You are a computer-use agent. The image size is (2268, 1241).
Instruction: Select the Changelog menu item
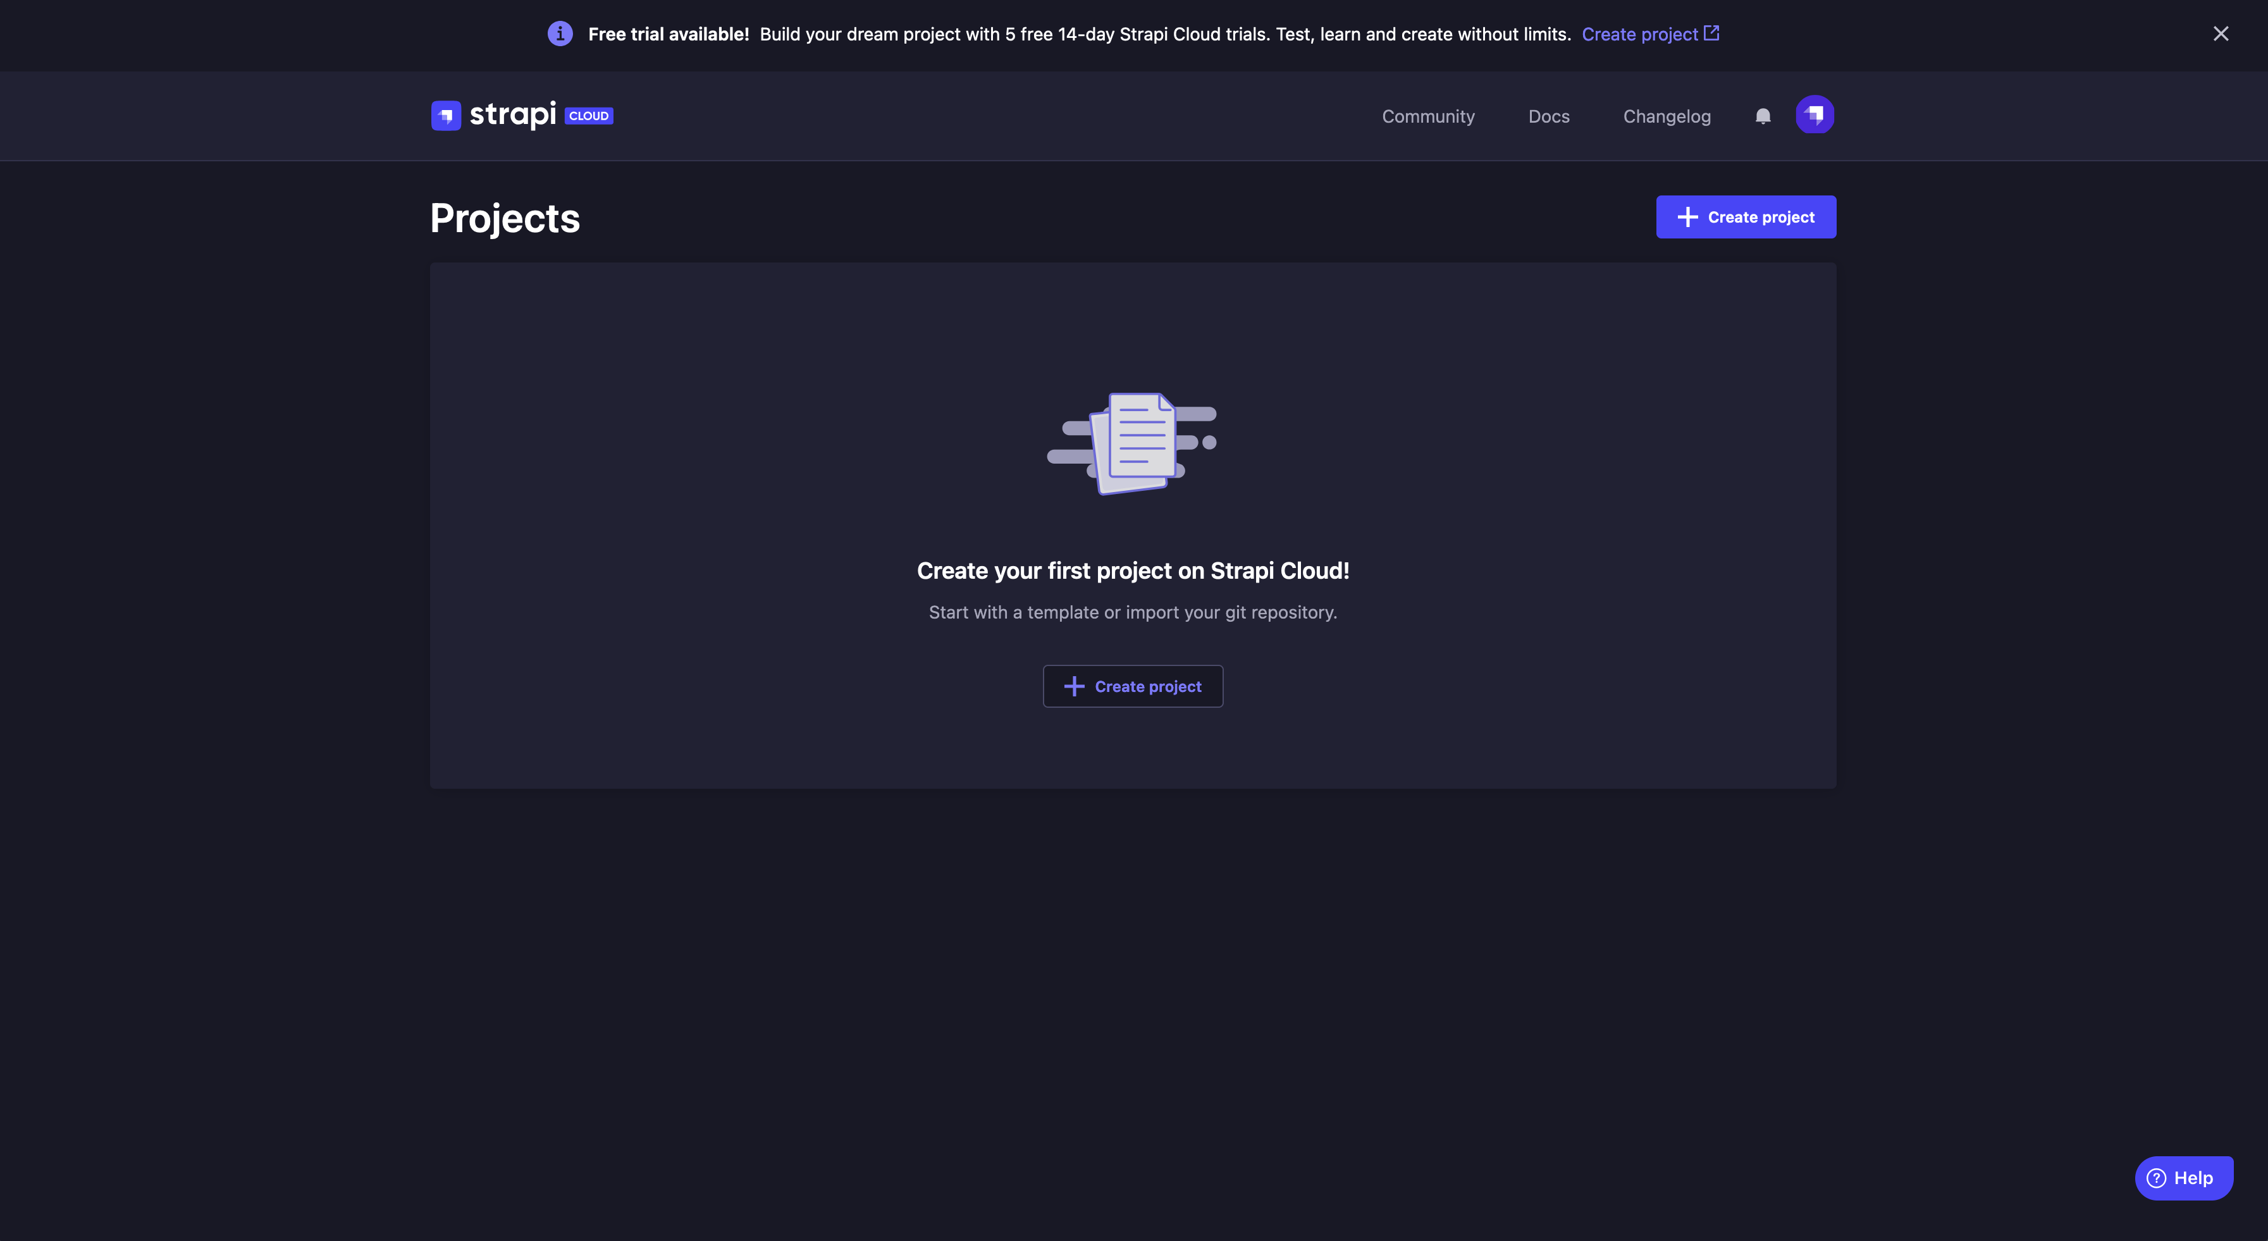tap(1667, 114)
